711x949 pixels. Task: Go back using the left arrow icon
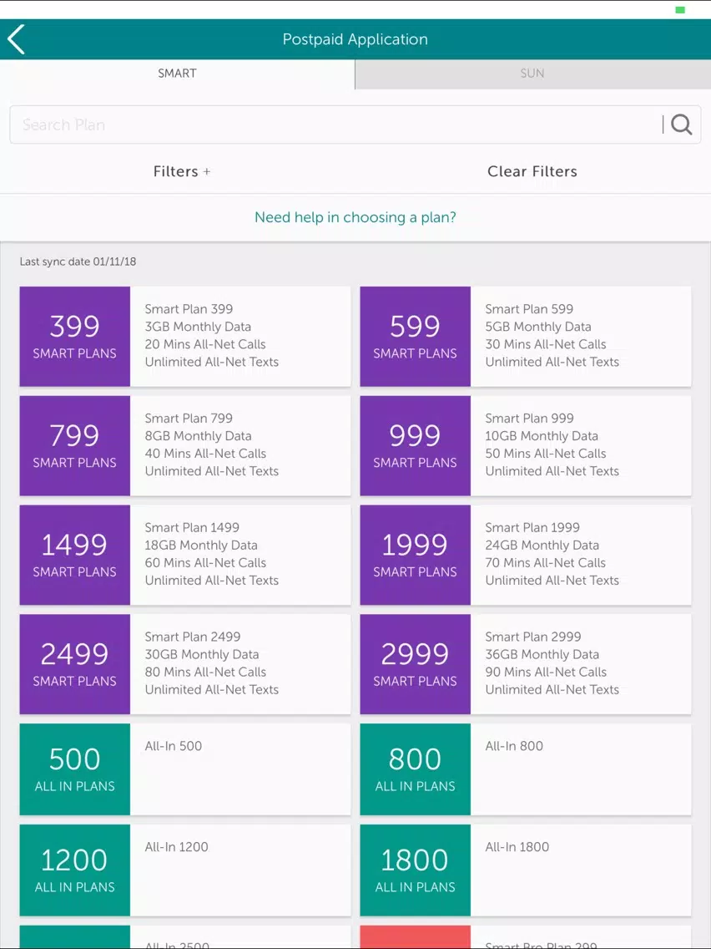pos(17,39)
